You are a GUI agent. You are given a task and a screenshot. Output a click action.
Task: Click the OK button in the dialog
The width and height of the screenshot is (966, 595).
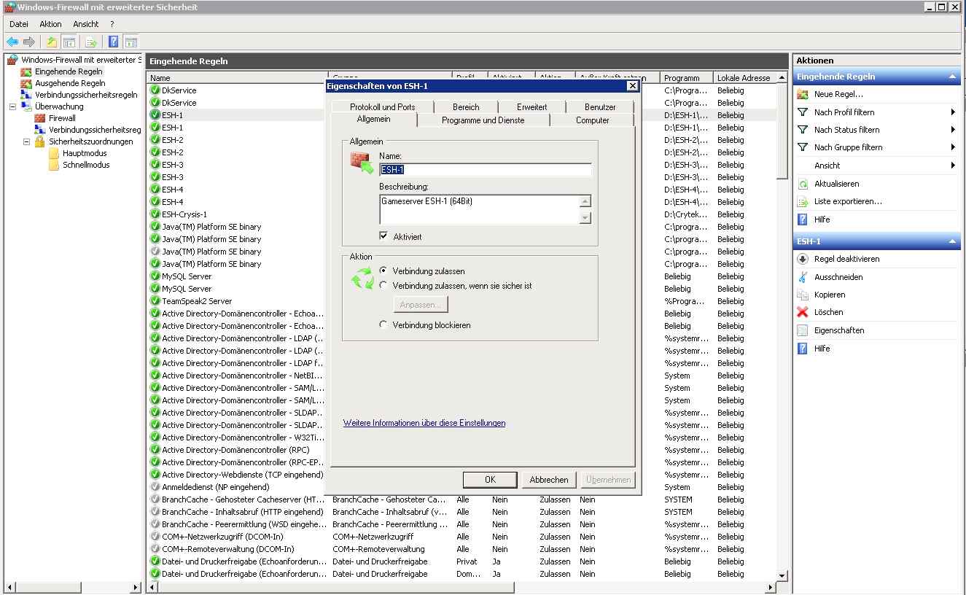(490, 480)
